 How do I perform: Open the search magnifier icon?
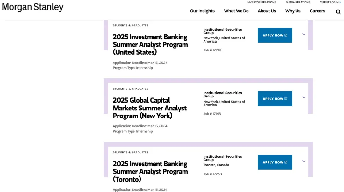(x=338, y=12)
